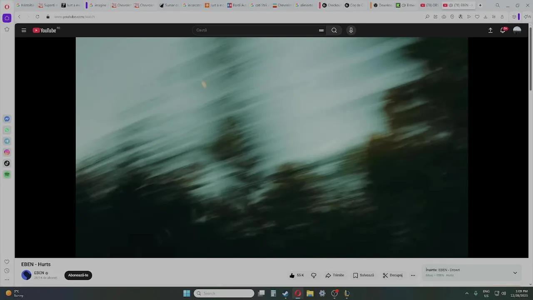
Task: Switch to the (78) OBS tab
Action: tap(429, 5)
